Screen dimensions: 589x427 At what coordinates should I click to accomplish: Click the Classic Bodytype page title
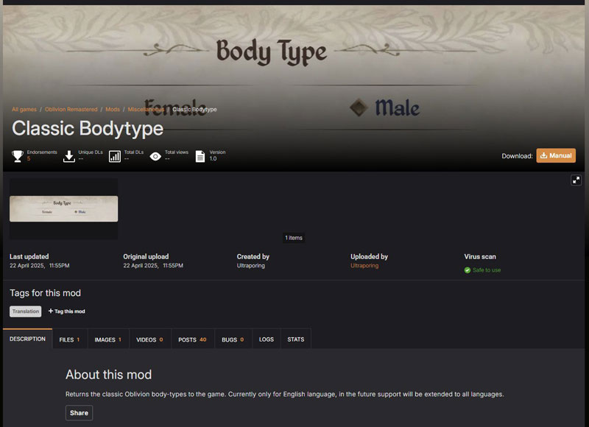pos(88,128)
